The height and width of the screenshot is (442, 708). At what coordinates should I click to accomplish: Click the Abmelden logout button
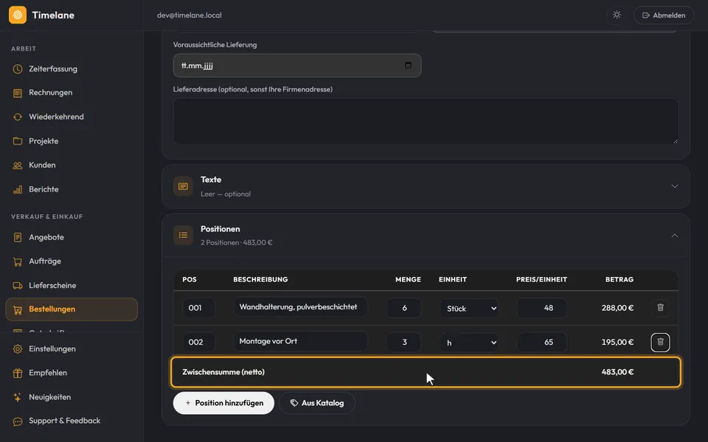[664, 15]
